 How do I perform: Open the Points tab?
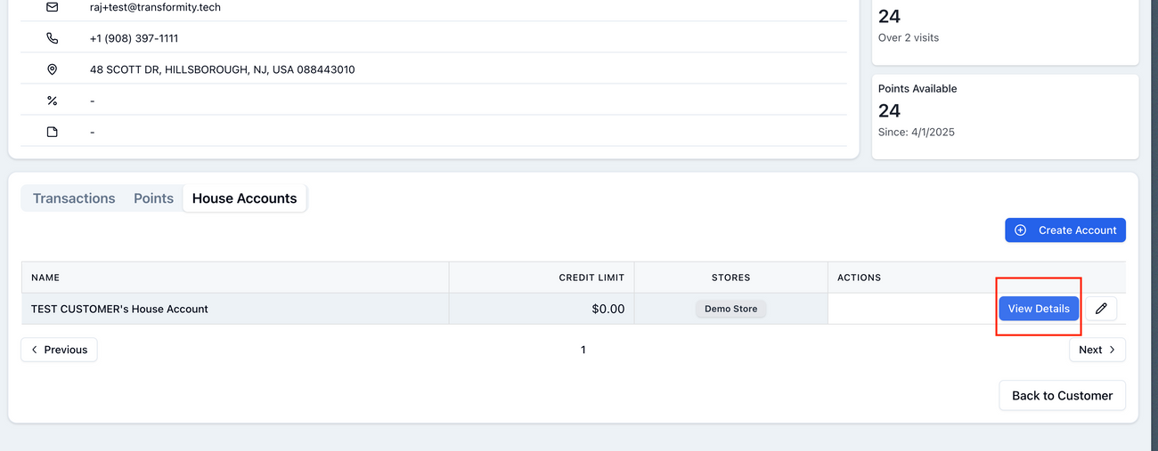153,198
